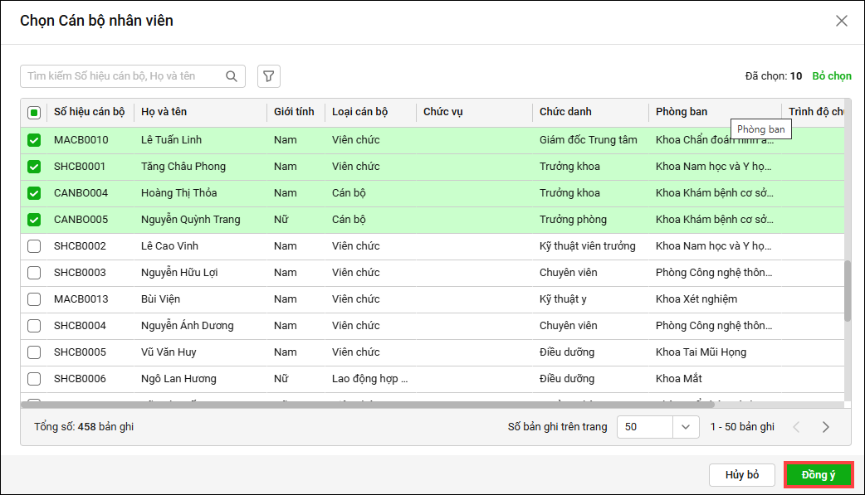Check the box for Lê Cao Vinh
Screen dimensions: 865x495
pos(34,246)
